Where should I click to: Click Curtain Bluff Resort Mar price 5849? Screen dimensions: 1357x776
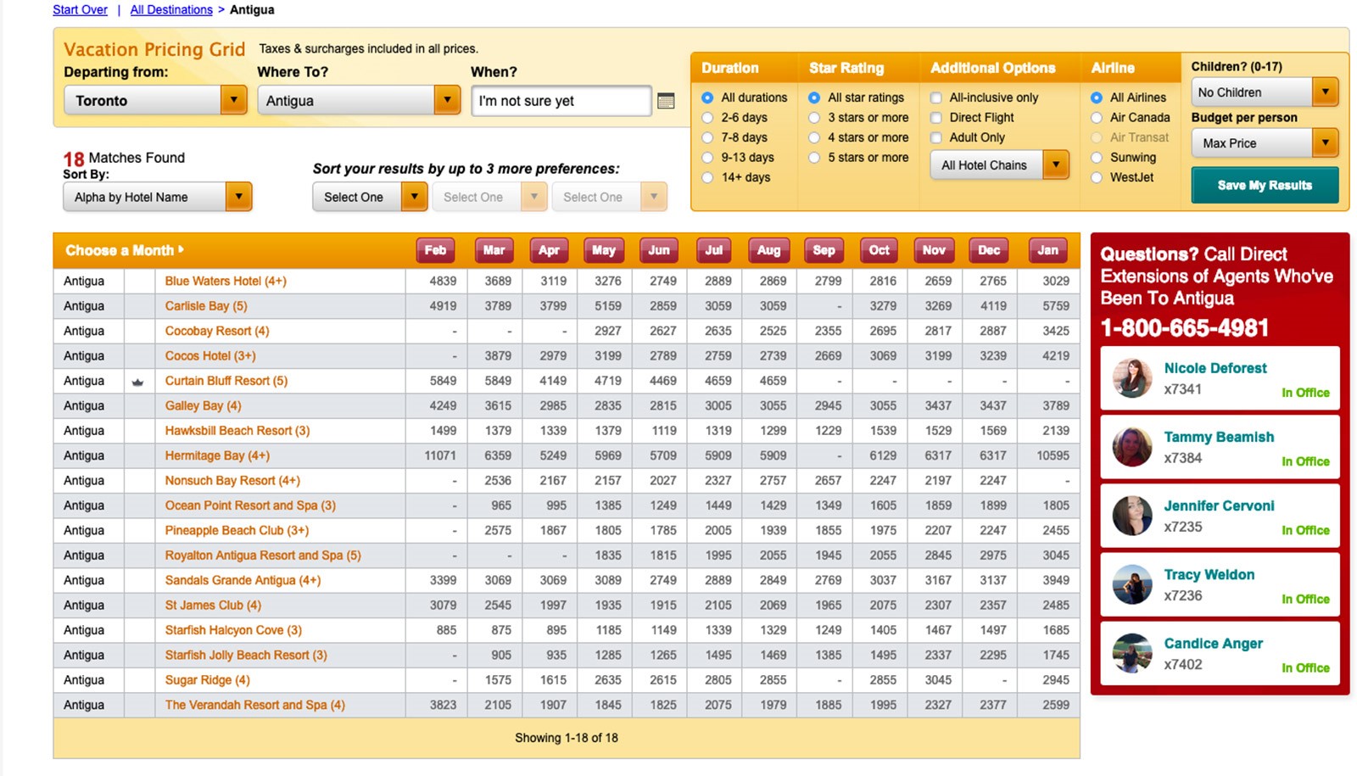click(498, 382)
